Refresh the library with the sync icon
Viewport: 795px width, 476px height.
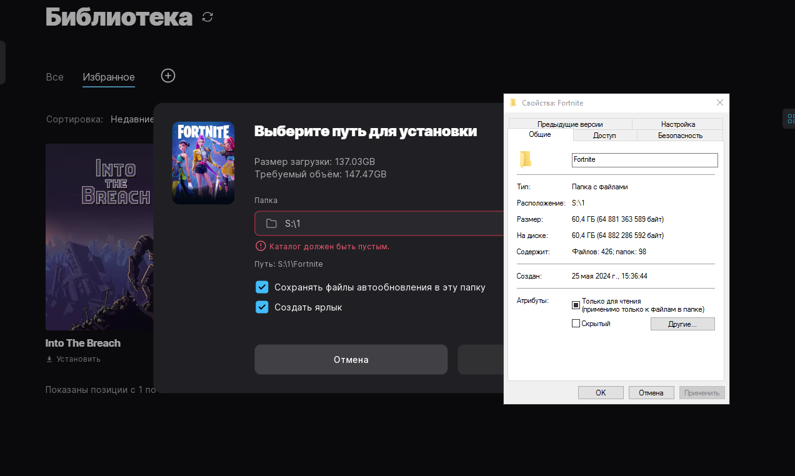[x=208, y=17]
